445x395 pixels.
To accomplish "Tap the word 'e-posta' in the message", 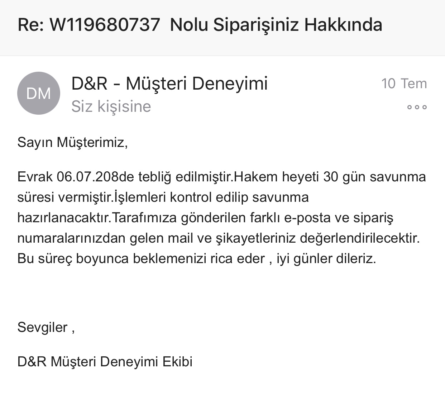I will click(x=307, y=218).
